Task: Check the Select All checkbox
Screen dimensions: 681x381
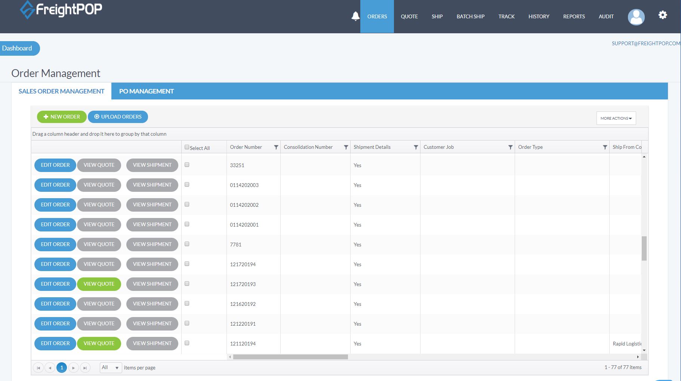Action: pyautogui.click(x=187, y=147)
